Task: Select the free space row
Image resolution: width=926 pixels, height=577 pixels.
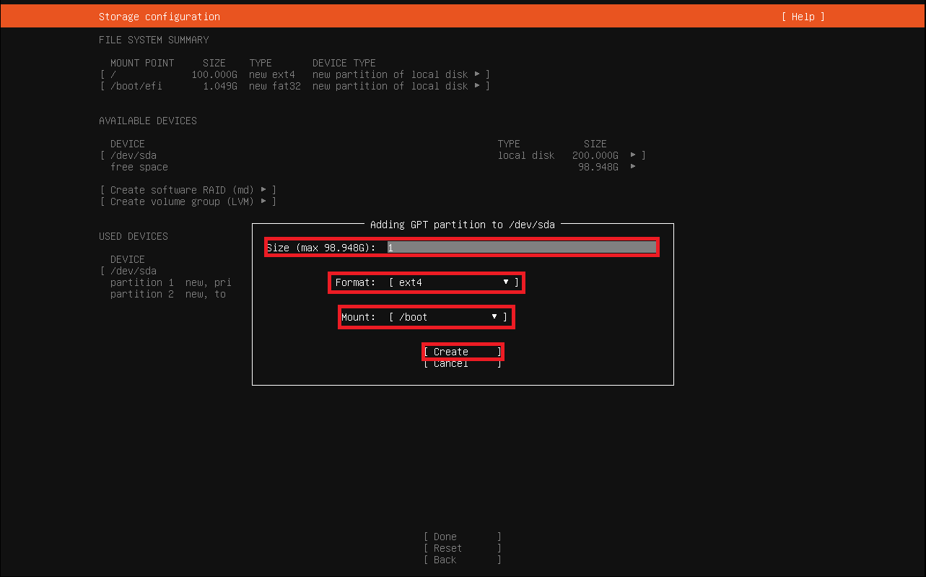Action: point(372,167)
